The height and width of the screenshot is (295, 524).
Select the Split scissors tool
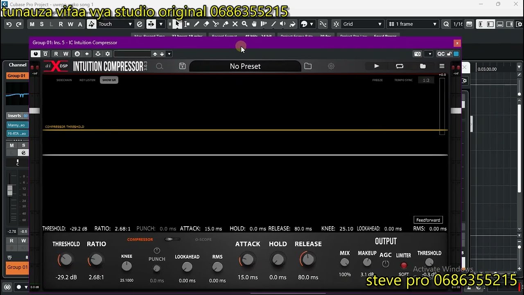coord(216,24)
